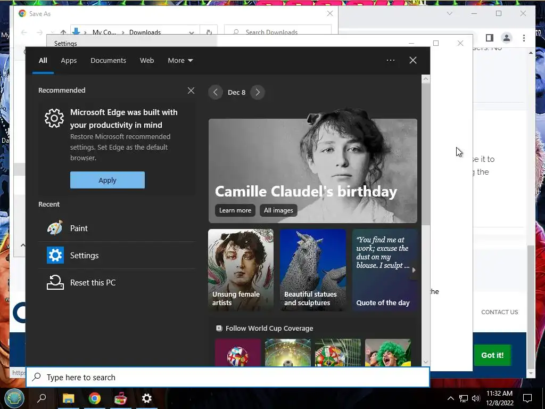Open the Paint app from Recent

tap(117, 228)
